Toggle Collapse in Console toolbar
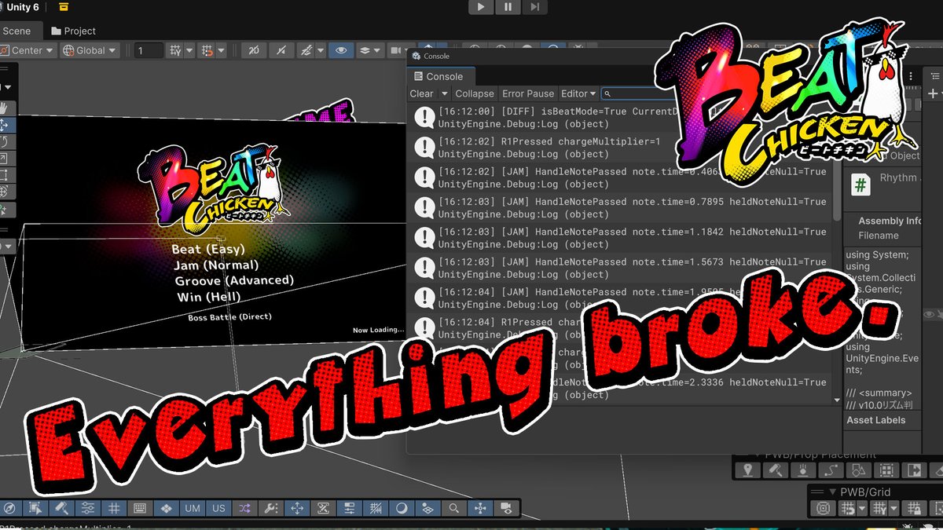Image resolution: width=943 pixels, height=530 pixels. [x=475, y=93]
